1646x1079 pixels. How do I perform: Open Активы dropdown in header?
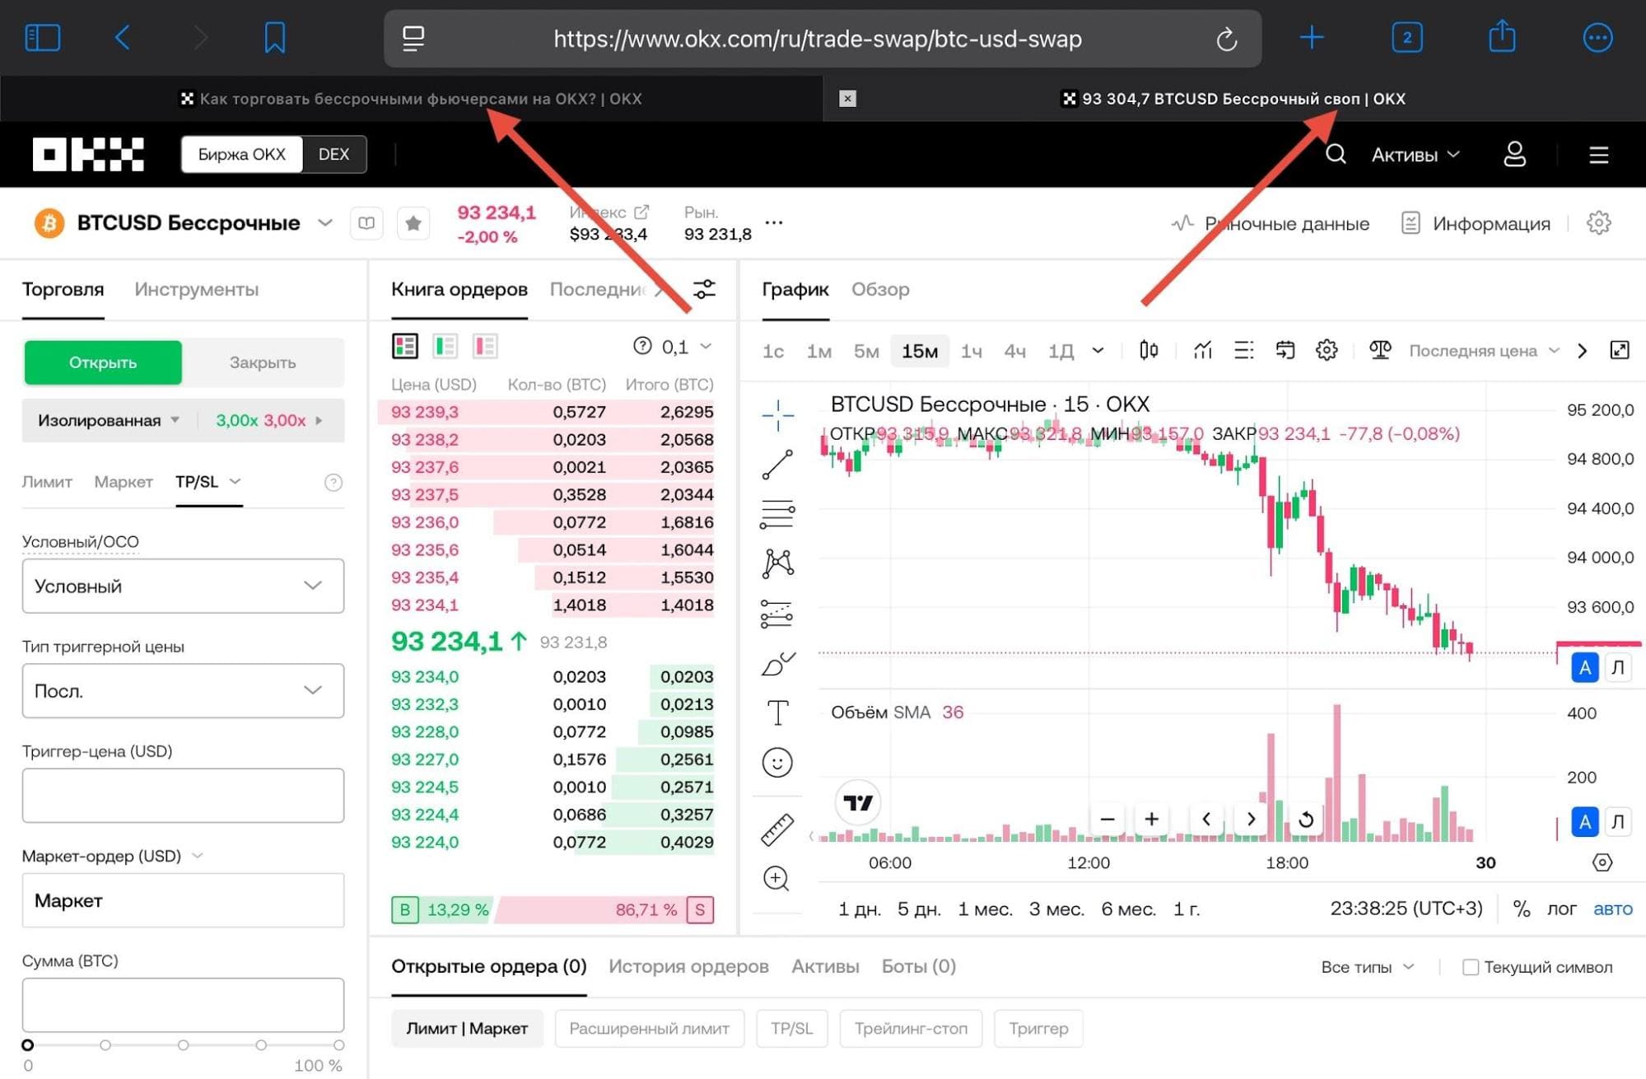point(1415,155)
